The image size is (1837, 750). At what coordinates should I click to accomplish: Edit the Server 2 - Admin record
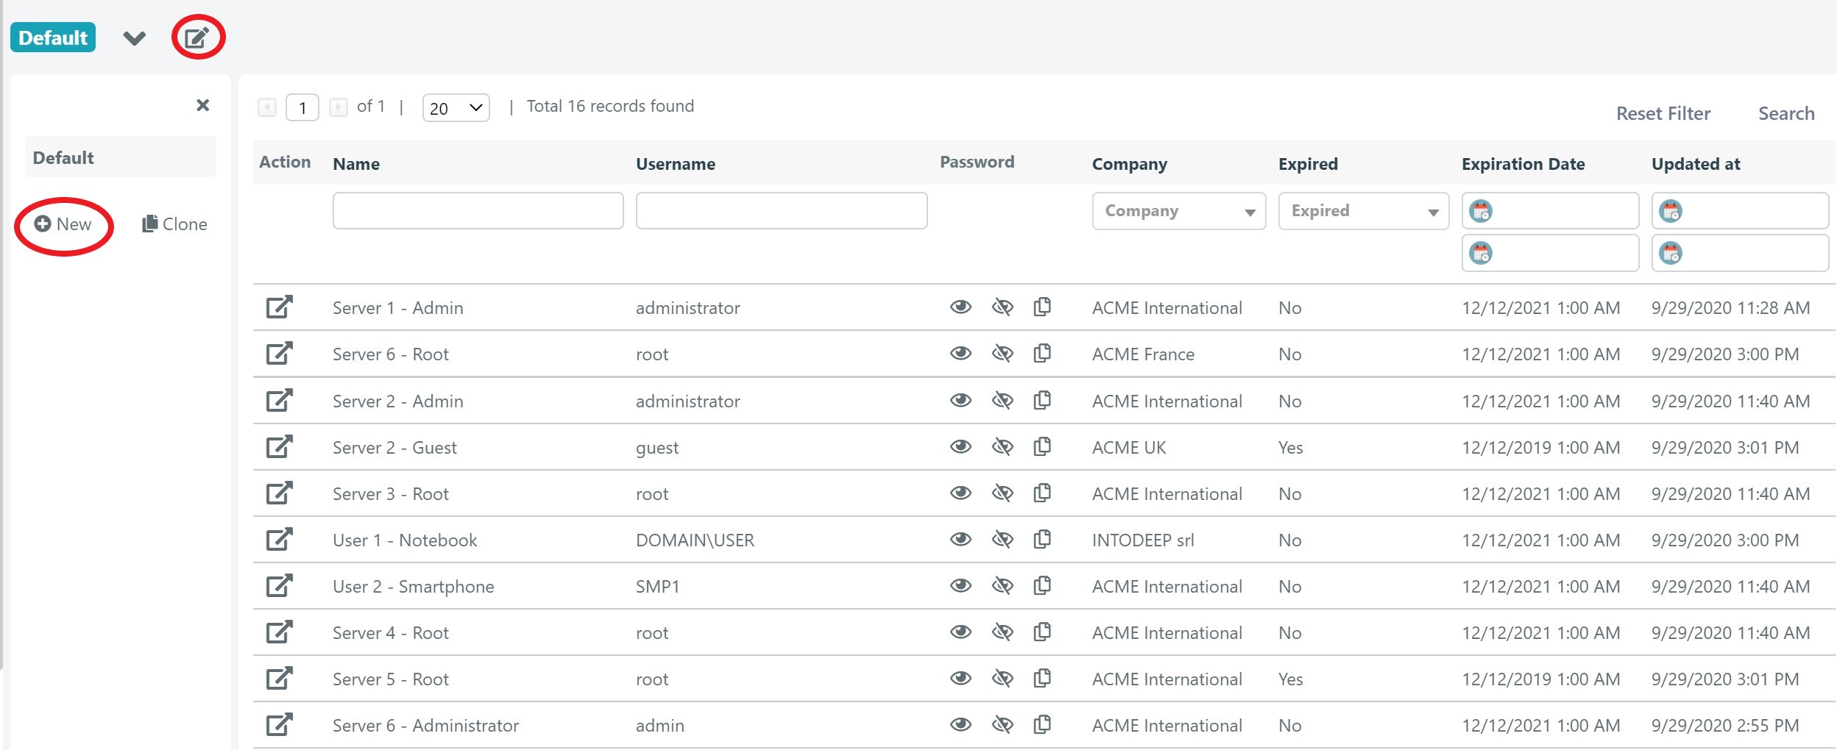(x=279, y=401)
